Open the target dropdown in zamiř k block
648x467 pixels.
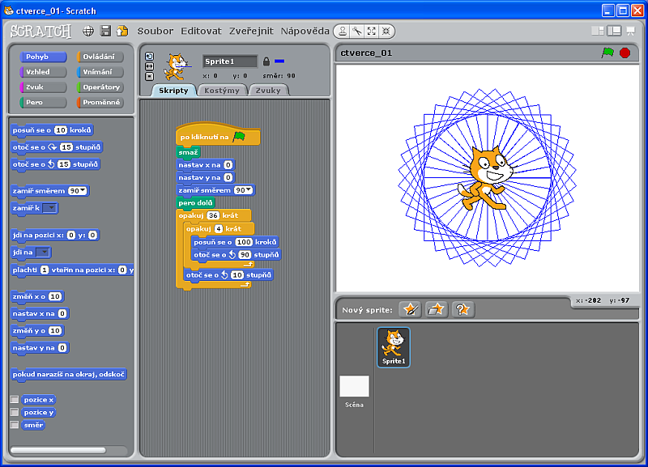click(49, 208)
